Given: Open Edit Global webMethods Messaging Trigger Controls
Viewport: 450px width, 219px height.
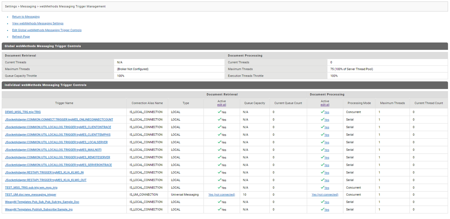Looking at the screenshot, I should click(47, 30).
